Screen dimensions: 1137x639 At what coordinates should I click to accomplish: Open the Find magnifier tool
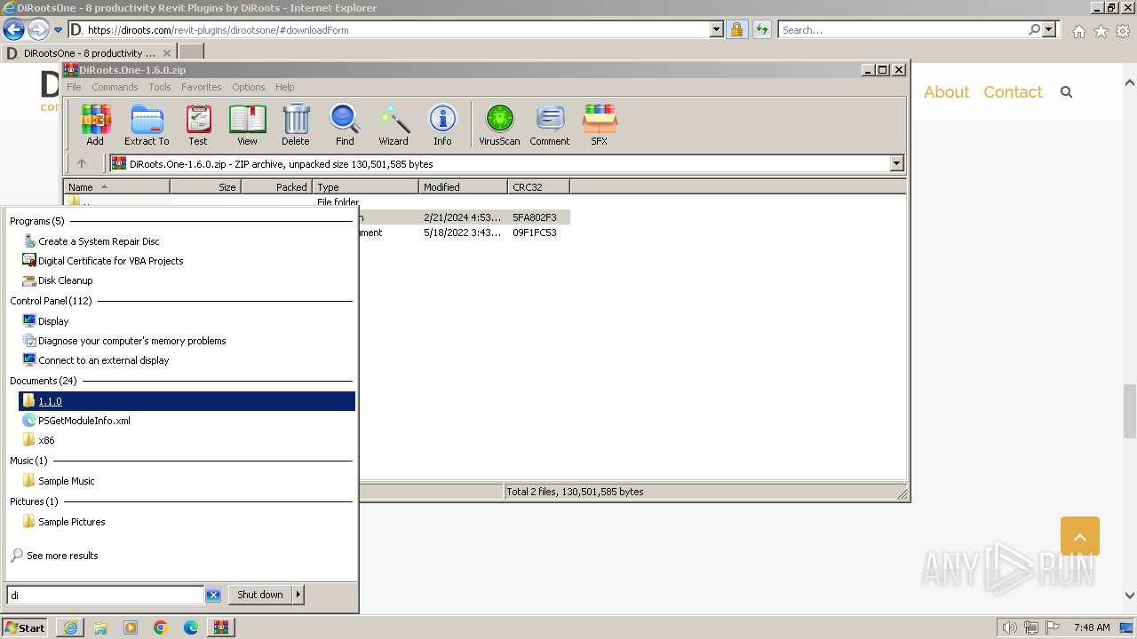tap(345, 124)
